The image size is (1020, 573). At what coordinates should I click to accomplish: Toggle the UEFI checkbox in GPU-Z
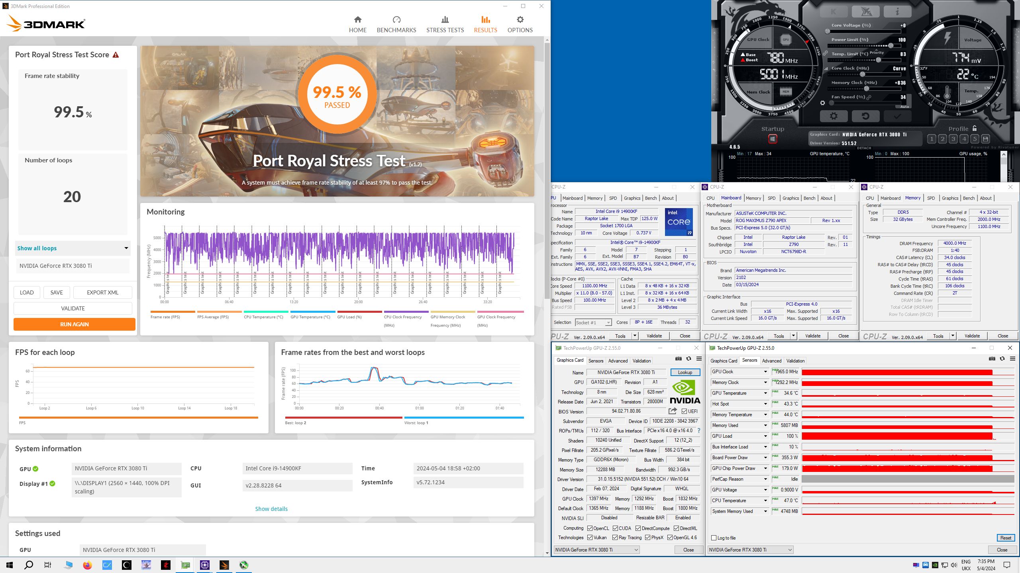point(684,411)
